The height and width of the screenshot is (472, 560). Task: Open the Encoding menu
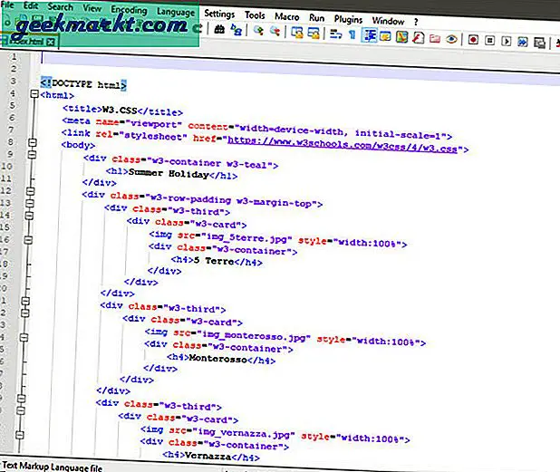point(129,10)
